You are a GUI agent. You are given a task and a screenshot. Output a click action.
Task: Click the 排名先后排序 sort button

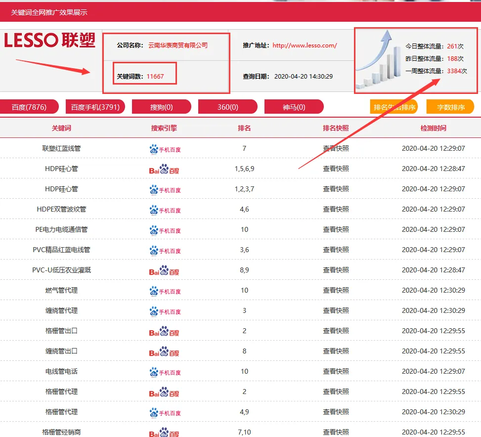pyautogui.click(x=394, y=107)
